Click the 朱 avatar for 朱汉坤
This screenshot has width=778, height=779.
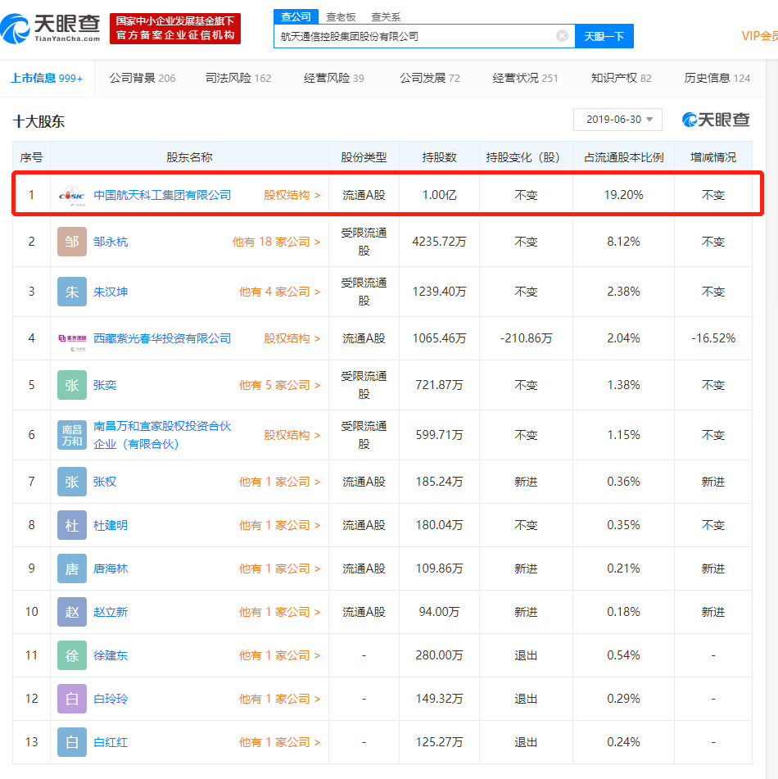click(x=72, y=292)
